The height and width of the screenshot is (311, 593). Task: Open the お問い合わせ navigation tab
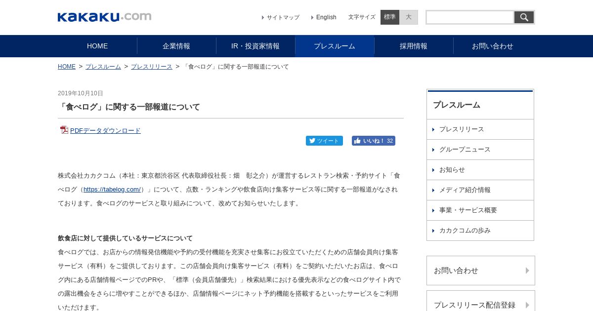pos(493,46)
